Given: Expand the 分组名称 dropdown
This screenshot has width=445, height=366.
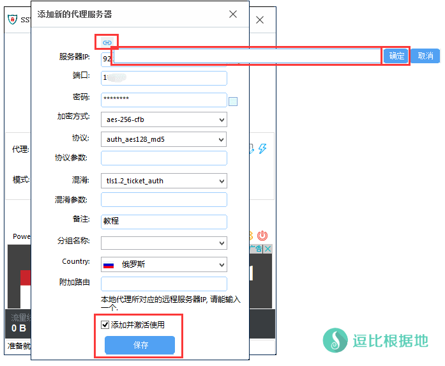Looking at the screenshot, I should [x=163, y=243].
